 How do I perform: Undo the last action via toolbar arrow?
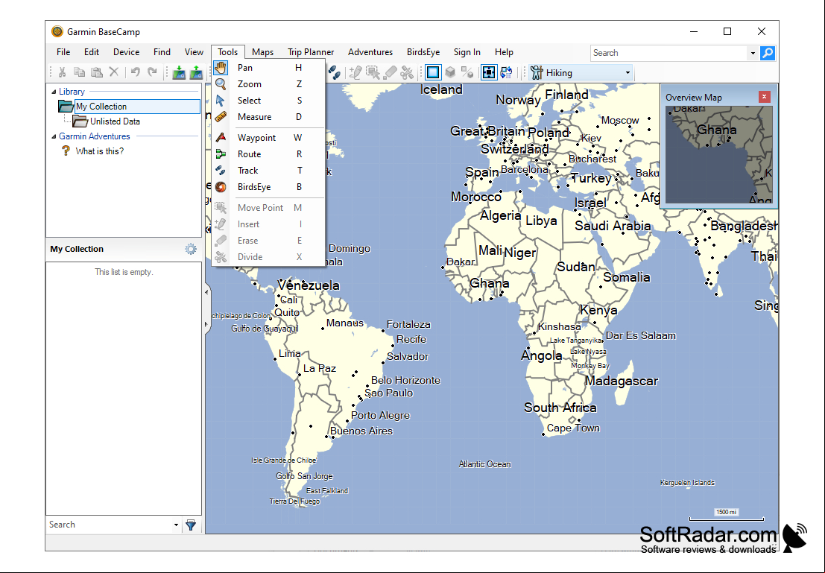coord(135,72)
